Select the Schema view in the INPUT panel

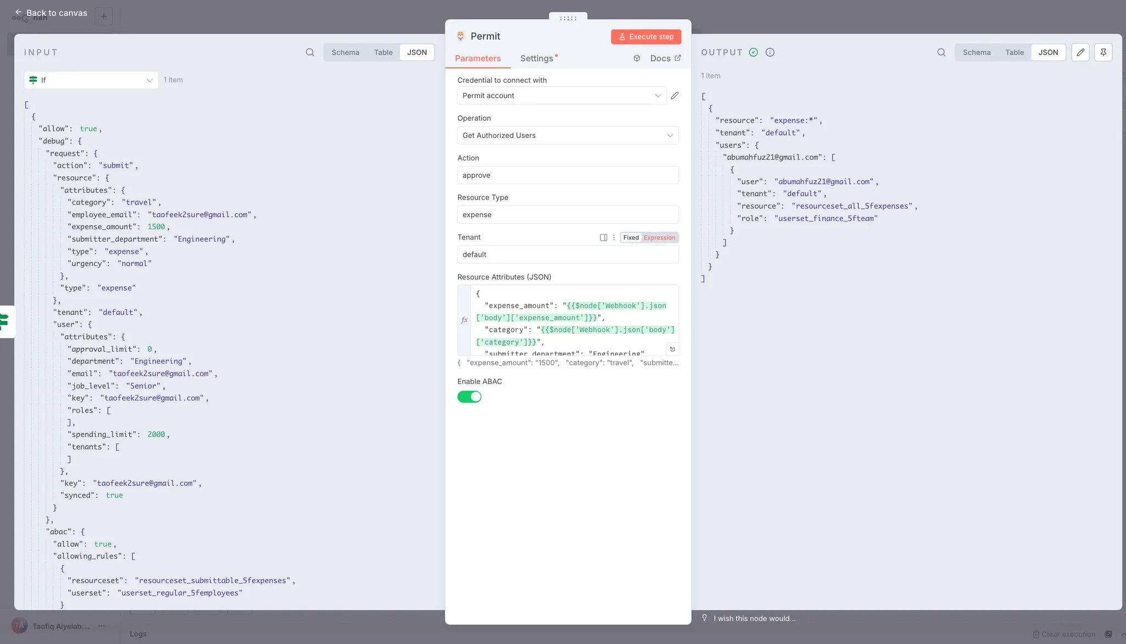pos(345,52)
